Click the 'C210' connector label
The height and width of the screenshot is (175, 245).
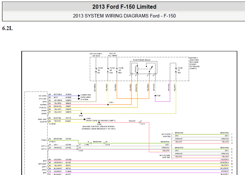coord(81,151)
